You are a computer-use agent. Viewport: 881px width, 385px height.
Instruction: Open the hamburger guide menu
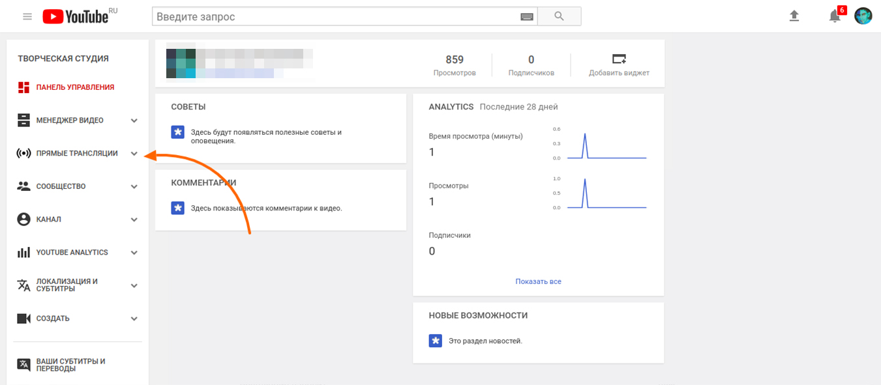pos(27,16)
